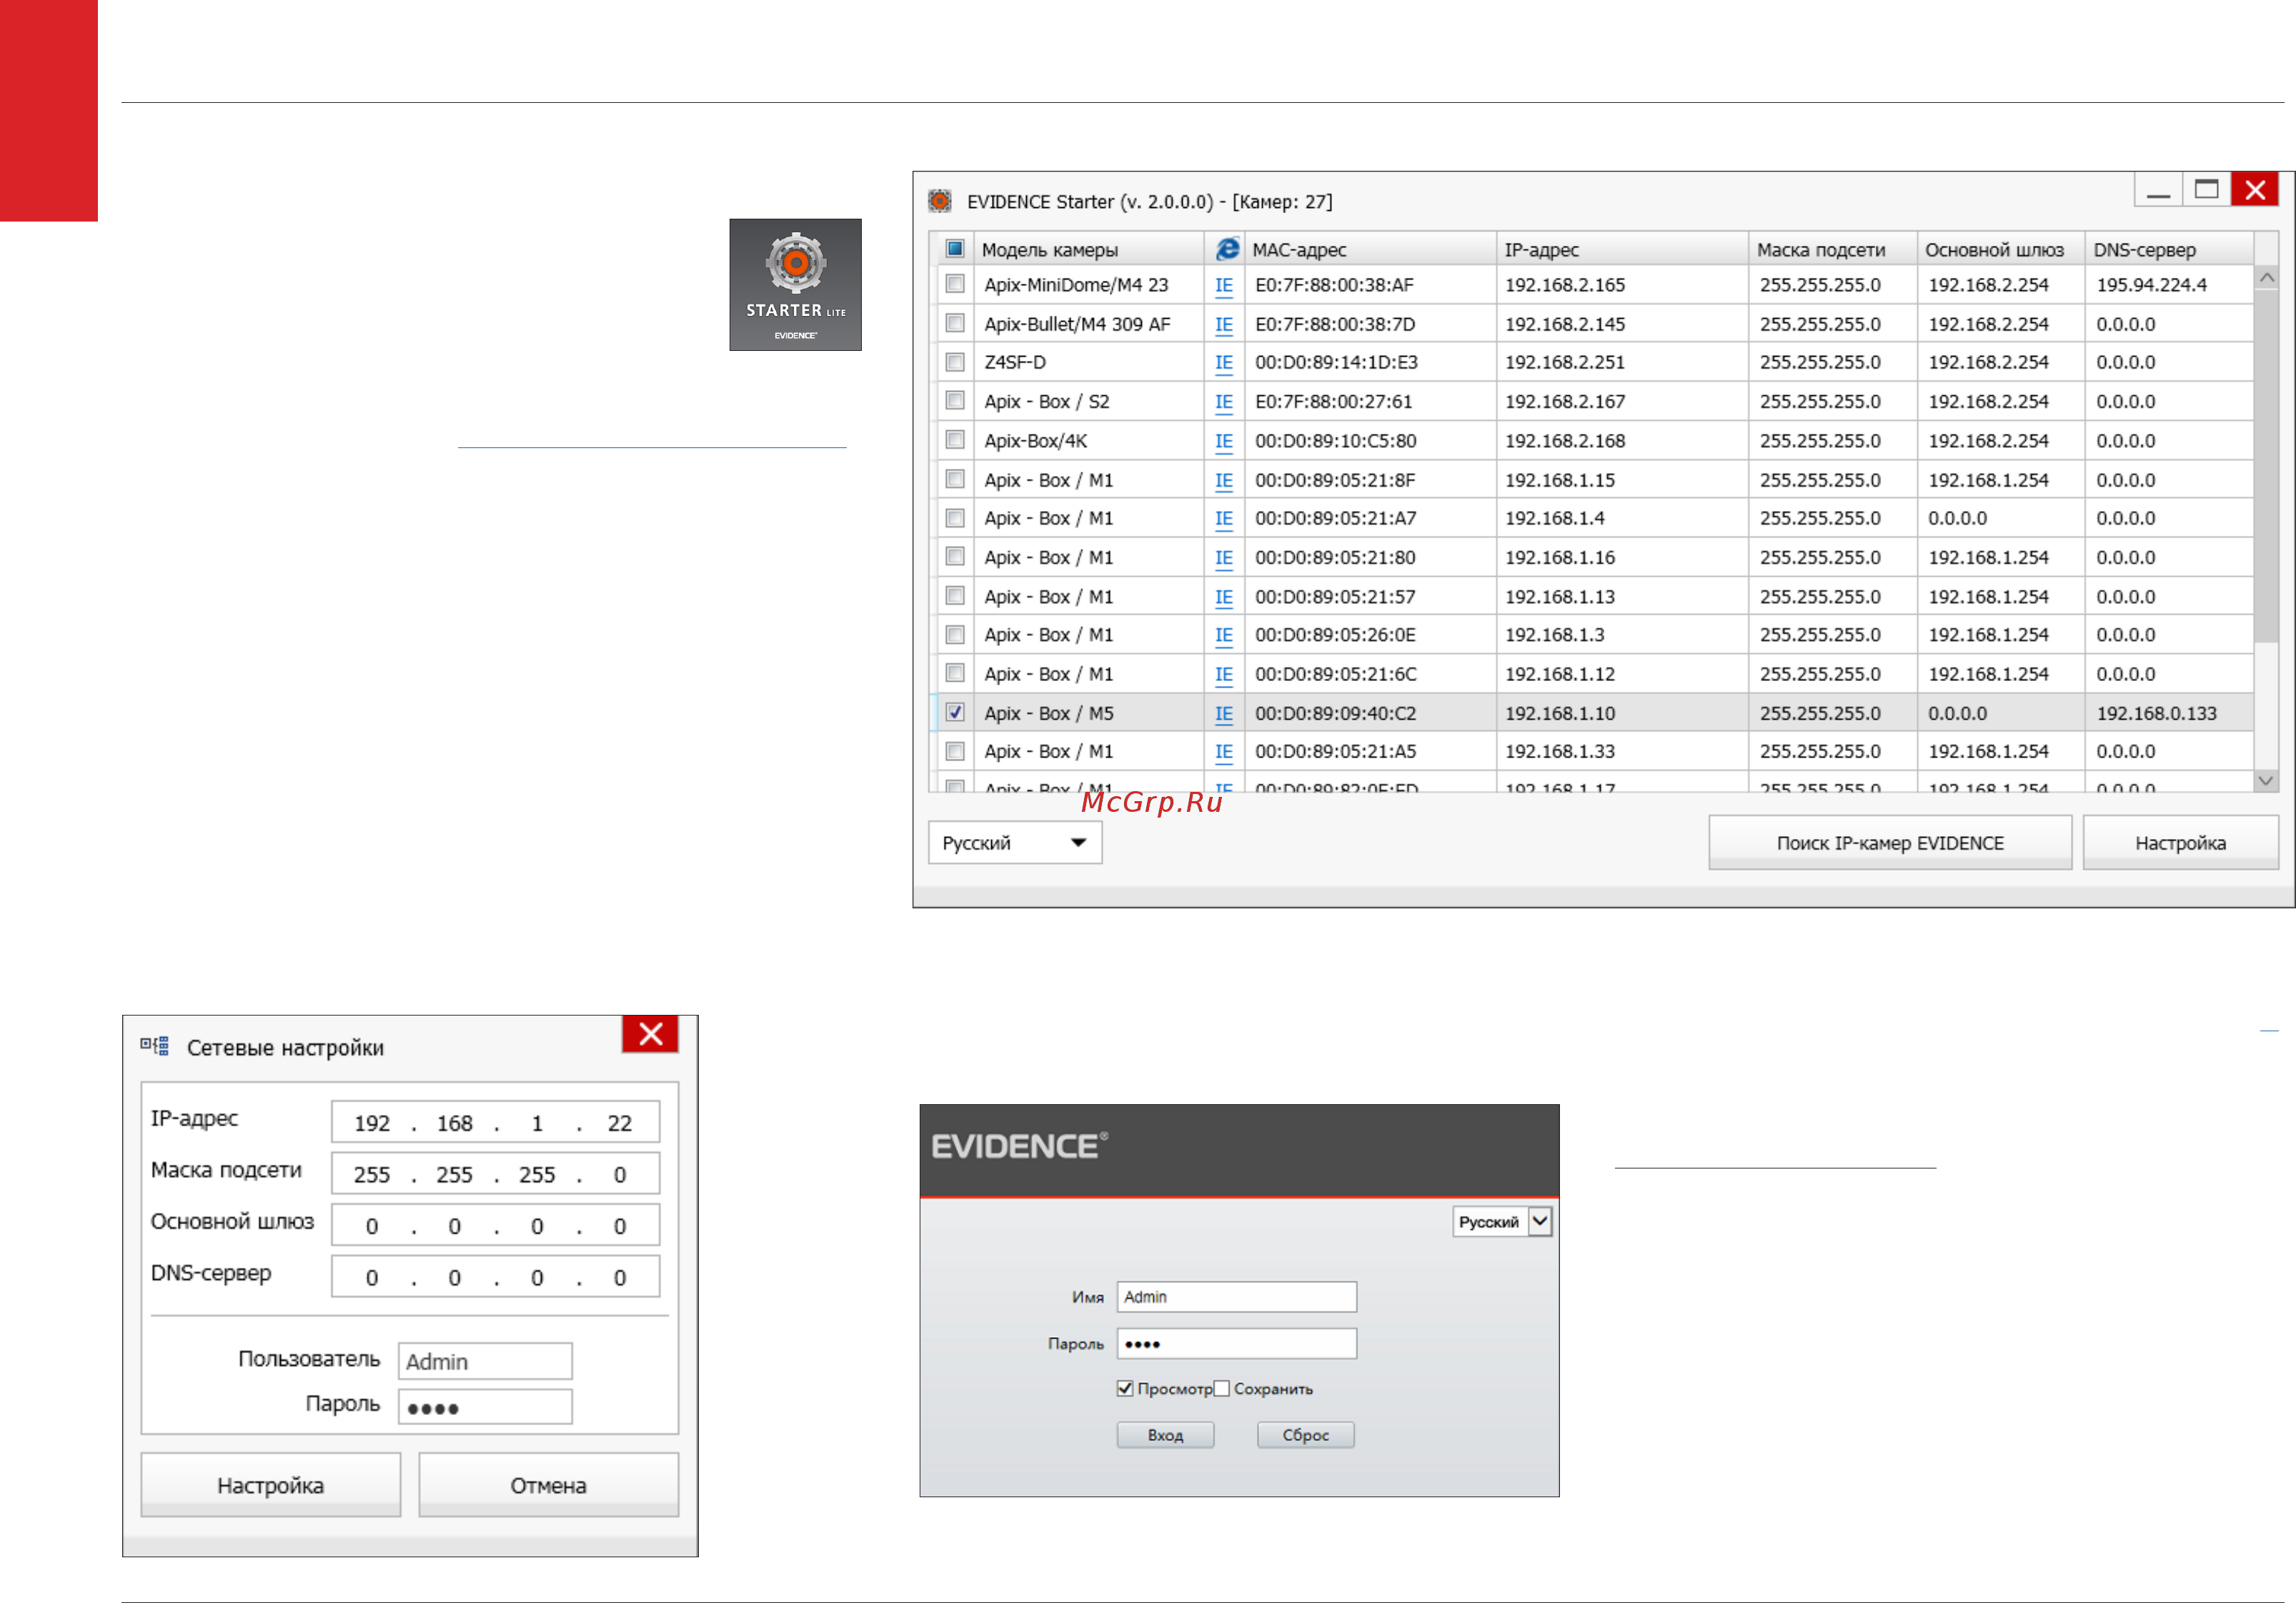The width and height of the screenshot is (2296, 1603).
Task: Click Поиск IP-камер EVIDENCE button
Action: [1890, 843]
